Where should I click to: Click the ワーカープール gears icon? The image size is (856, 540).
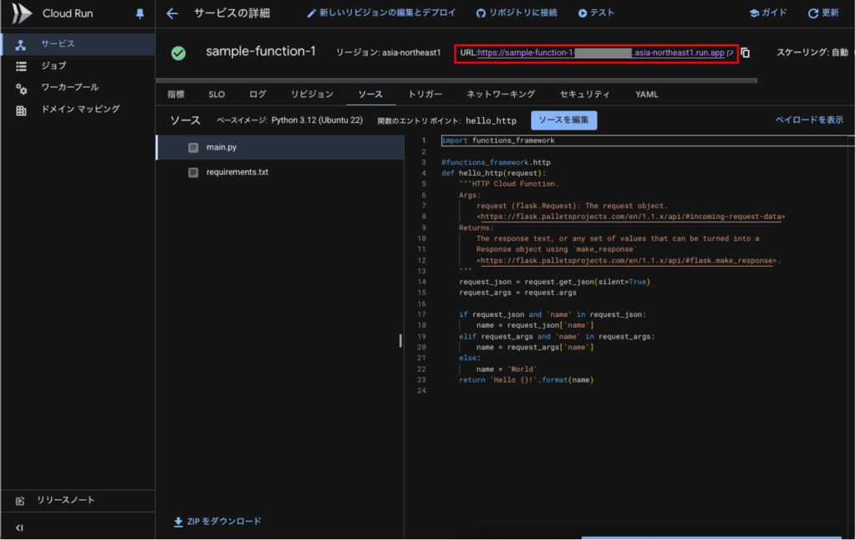[21, 88]
